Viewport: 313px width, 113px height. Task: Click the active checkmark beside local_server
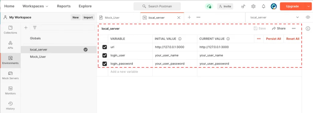[86, 50]
